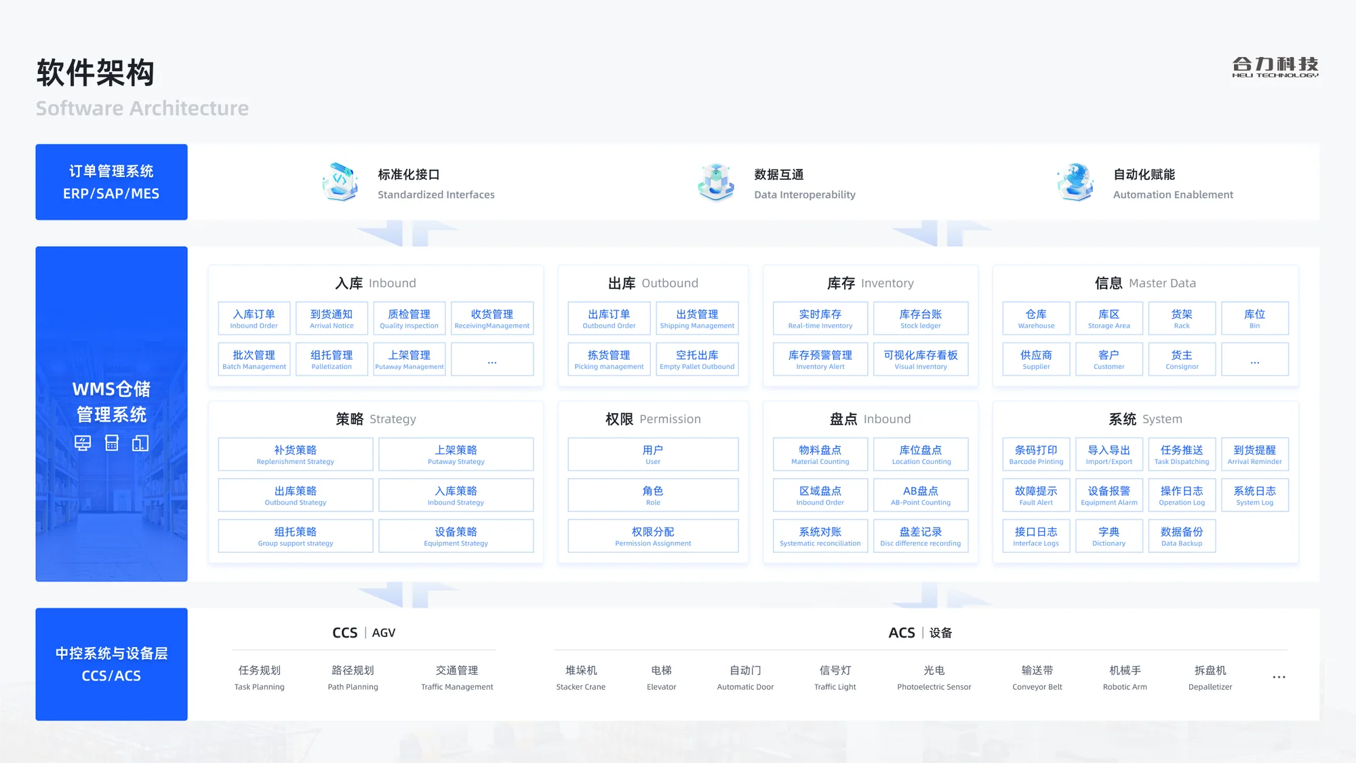Click the Data Backup box
The image size is (1356, 763).
point(1182,536)
